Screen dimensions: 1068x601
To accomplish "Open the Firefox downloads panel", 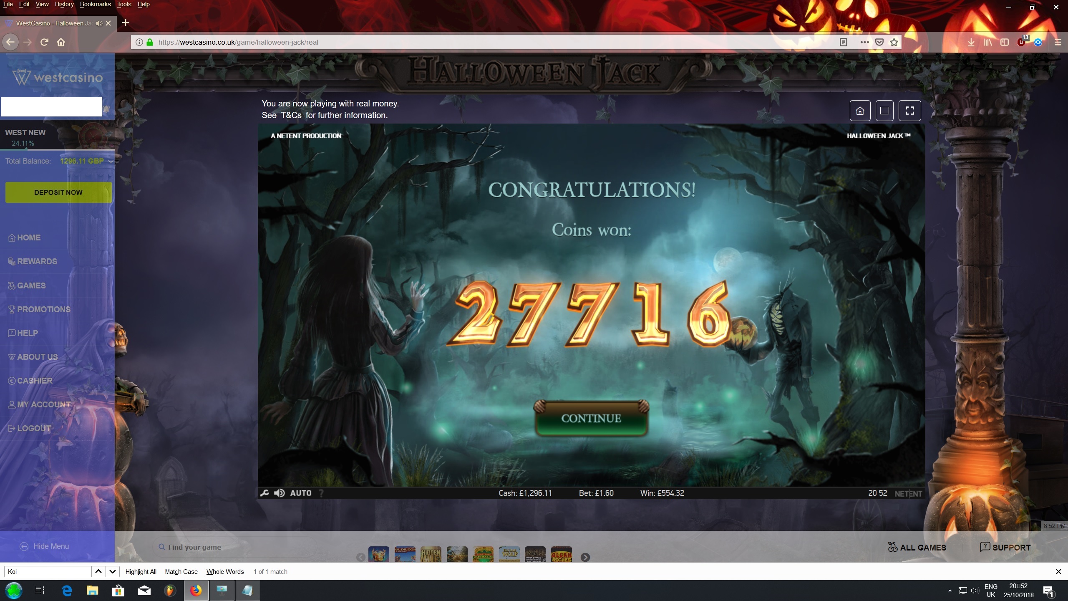I will 971,42.
